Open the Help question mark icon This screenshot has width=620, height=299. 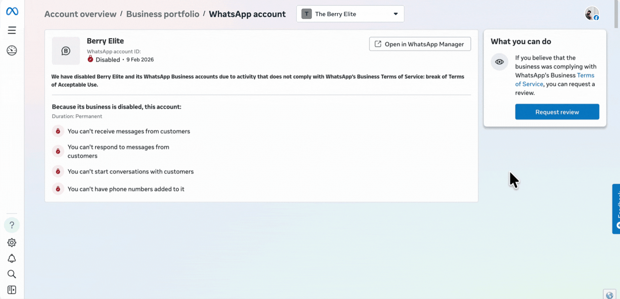coord(12,225)
